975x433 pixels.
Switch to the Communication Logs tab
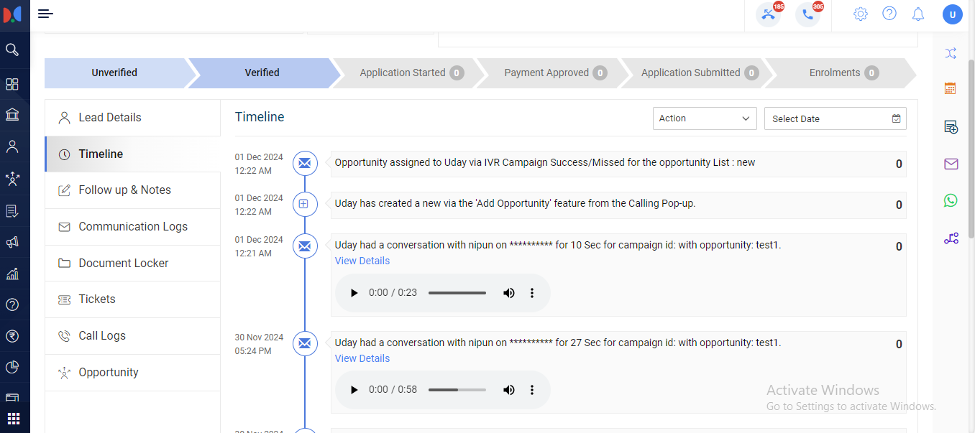(132, 227)
